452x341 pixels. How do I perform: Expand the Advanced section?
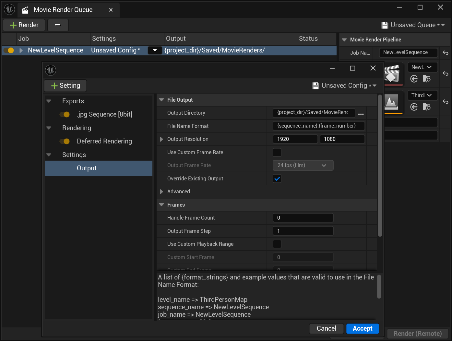coord(161,192)
